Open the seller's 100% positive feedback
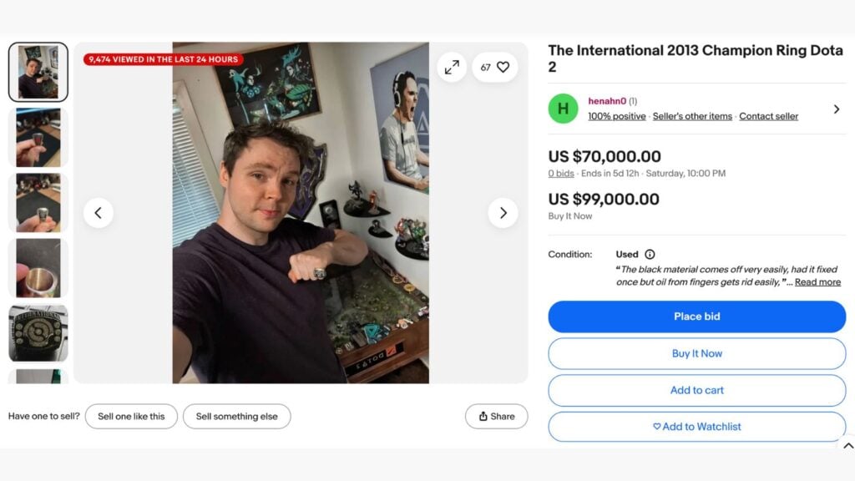This screenshot has height=481, width=855. (616, 116)
